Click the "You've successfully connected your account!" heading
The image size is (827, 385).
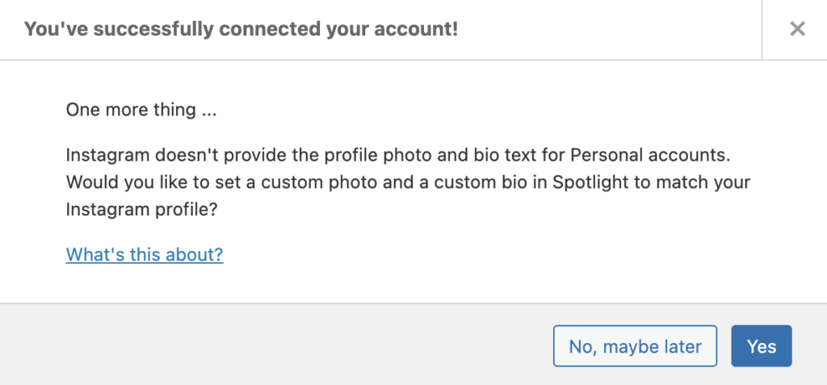pyautogui.click(x=241, y=30)
